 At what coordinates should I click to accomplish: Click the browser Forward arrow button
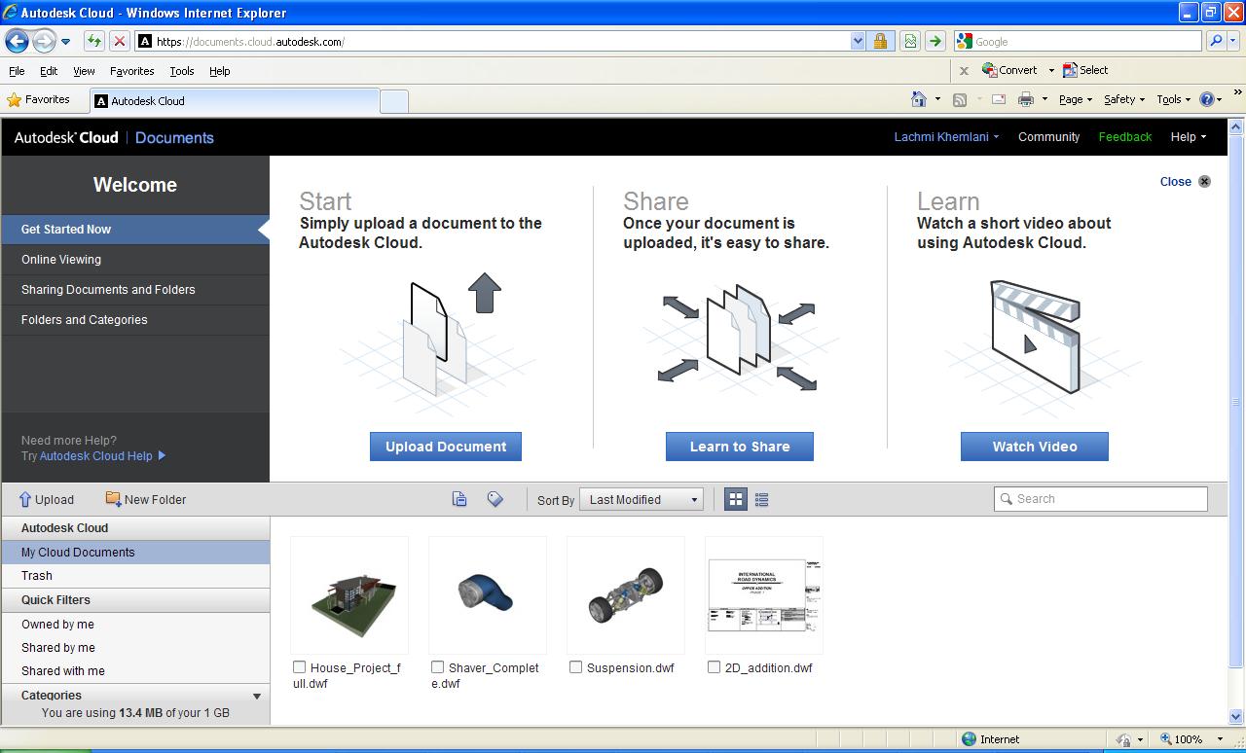[x=44, y=41]
